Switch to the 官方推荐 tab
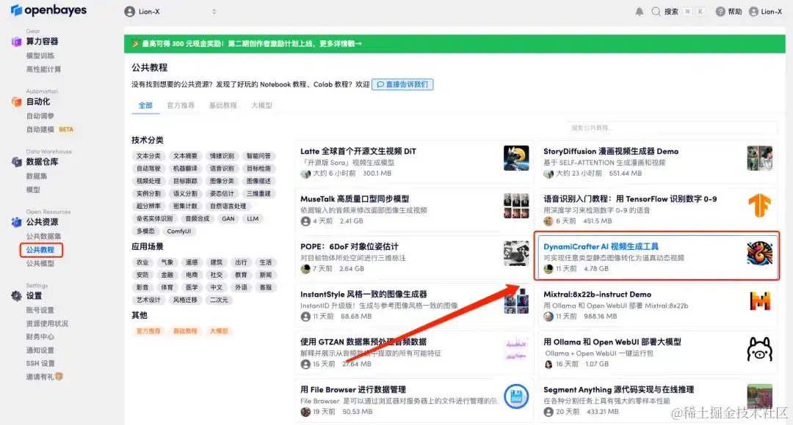Viewport: 793px width, 425px height. pyautogui.click(x=181, y=105)
